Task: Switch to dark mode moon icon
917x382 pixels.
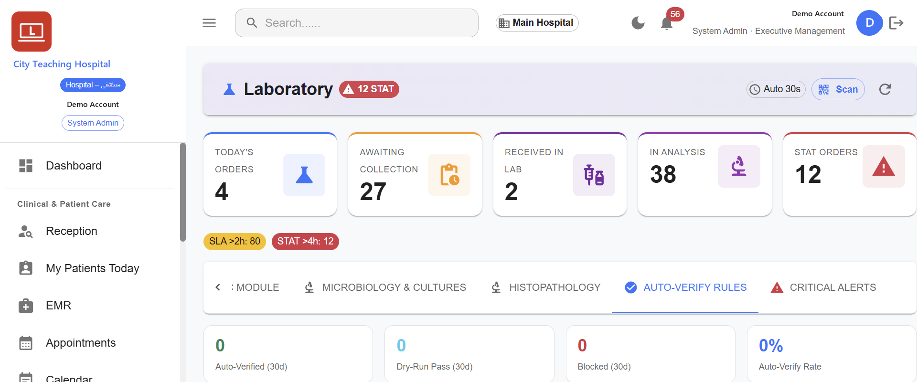Action: [638, 23]
